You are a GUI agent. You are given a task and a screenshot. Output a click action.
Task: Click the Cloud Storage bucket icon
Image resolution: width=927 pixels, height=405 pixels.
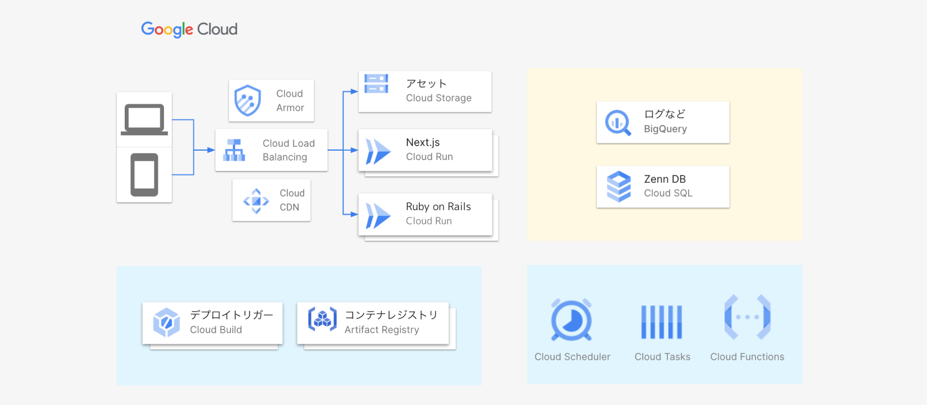[376, 84]
